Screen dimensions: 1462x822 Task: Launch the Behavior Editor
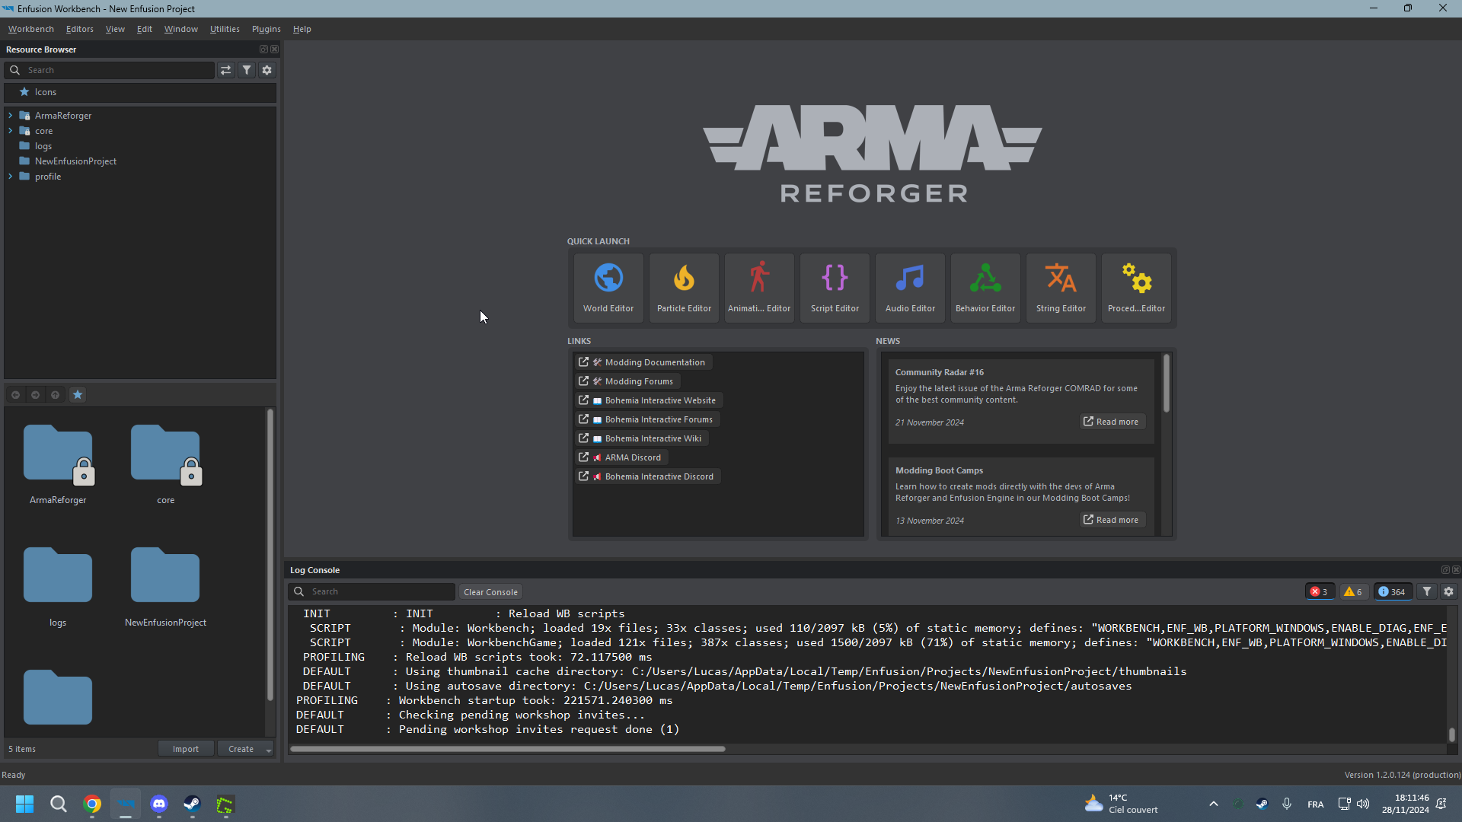pyautogui.click(x=985, y=288)
